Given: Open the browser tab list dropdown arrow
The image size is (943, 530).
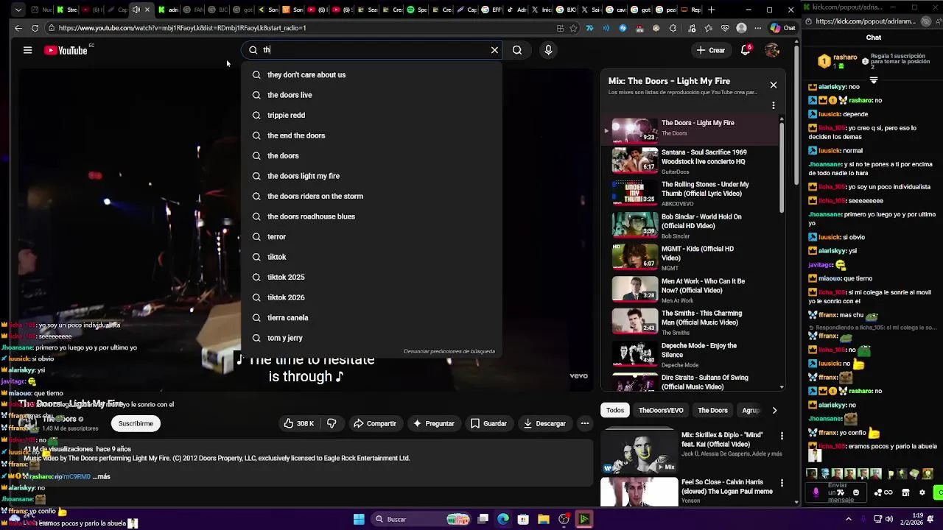Looking at the screenshot, I should click(18, 10).
